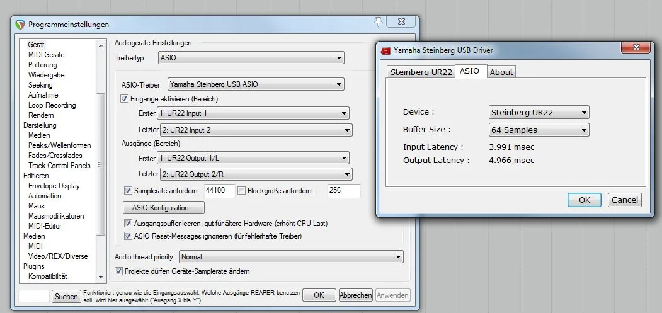Open the Erster input UR22 Input 1 dropdown
This screenshot has height=313, width=662.
click(253, 113)
